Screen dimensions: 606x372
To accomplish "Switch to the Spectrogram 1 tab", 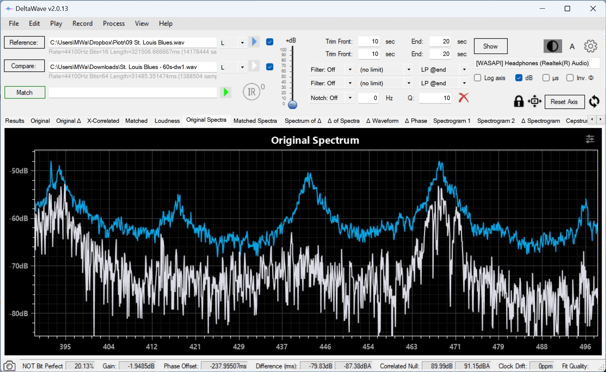I will coord(452,121).
